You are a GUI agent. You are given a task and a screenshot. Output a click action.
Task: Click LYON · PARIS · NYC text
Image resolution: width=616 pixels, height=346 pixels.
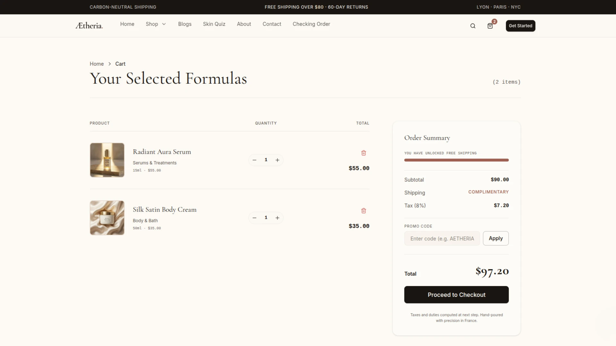[499, 7]
